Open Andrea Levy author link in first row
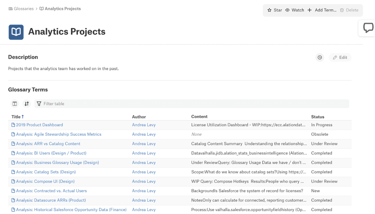This screenshot has height=214, width=375. [x=144, y=125]
